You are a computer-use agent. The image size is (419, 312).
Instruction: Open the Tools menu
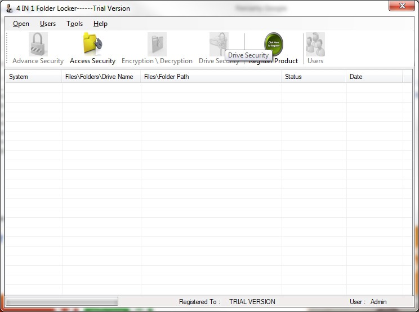74,24
